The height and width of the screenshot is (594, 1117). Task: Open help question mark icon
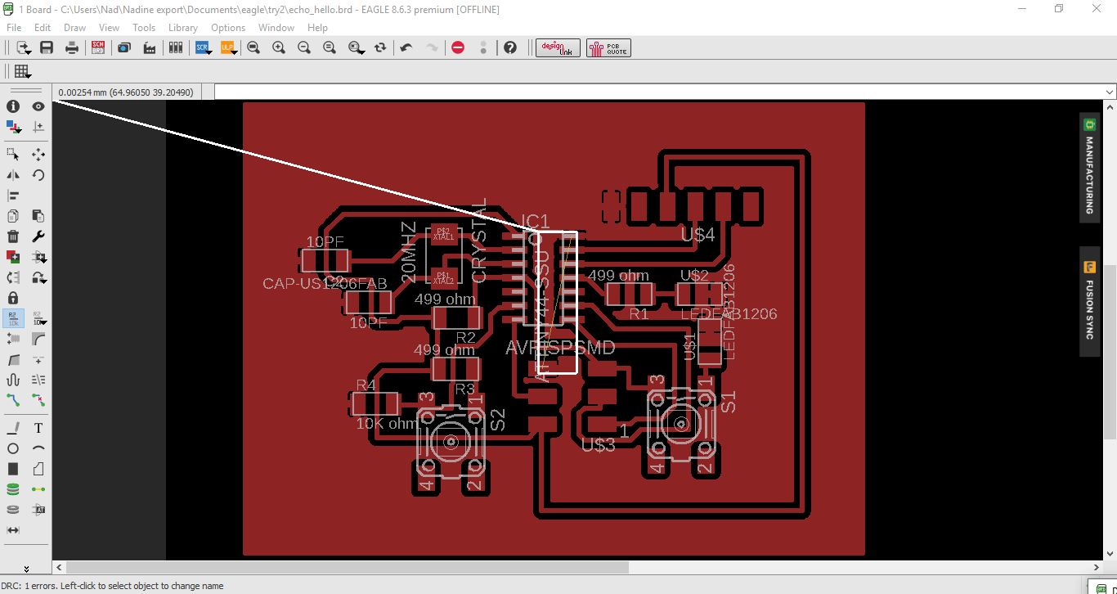pos(510,47)
